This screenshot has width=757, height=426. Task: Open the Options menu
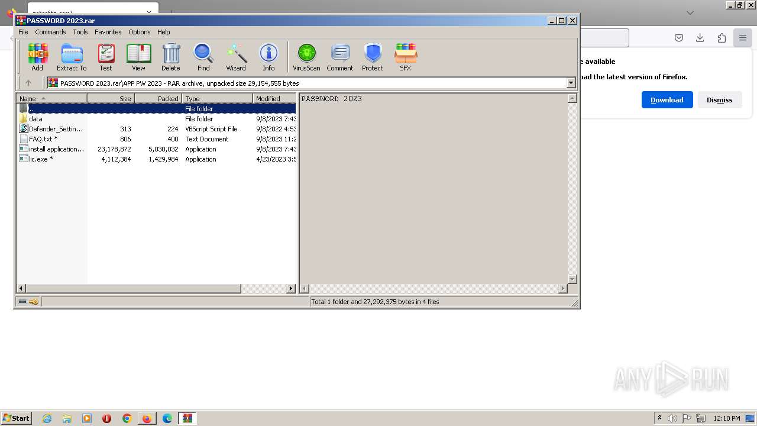[140, 32]
